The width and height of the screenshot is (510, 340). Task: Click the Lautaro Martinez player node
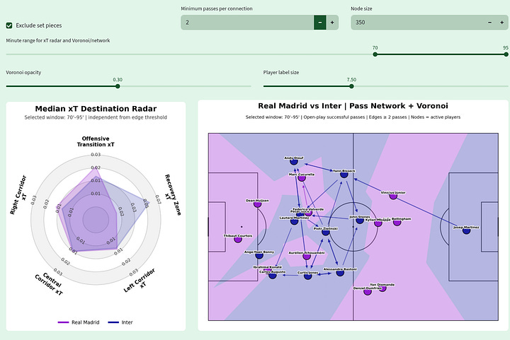(x=295, y=221)
